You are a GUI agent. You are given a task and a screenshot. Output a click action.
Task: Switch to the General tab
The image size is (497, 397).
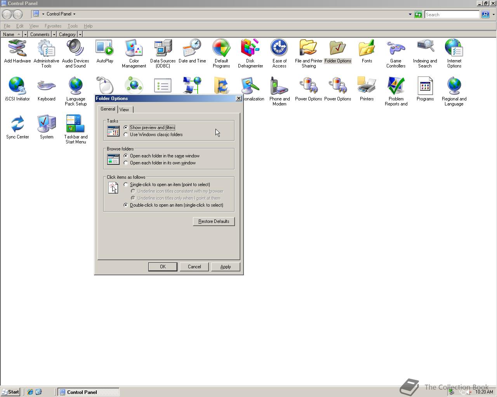click(x=108, y=109)
